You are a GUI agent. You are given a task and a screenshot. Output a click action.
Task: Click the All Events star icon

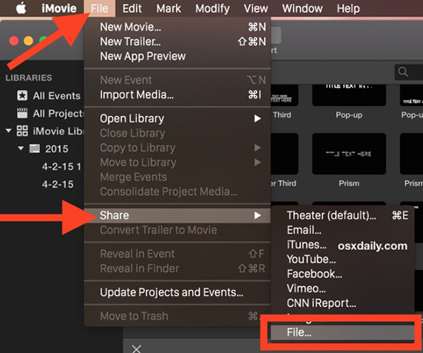pyautogui.click(x=22, y=95)
